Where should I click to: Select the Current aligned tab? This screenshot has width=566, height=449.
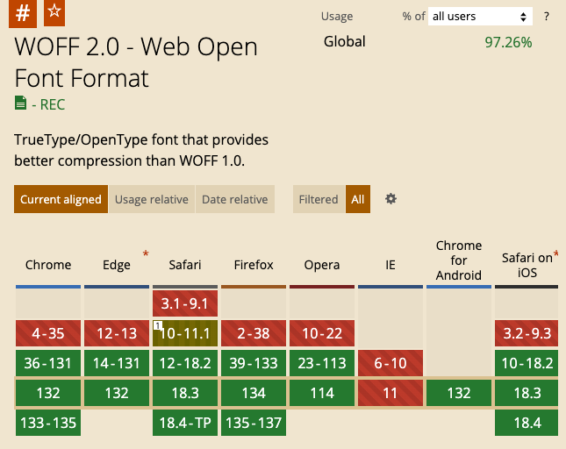61,199
